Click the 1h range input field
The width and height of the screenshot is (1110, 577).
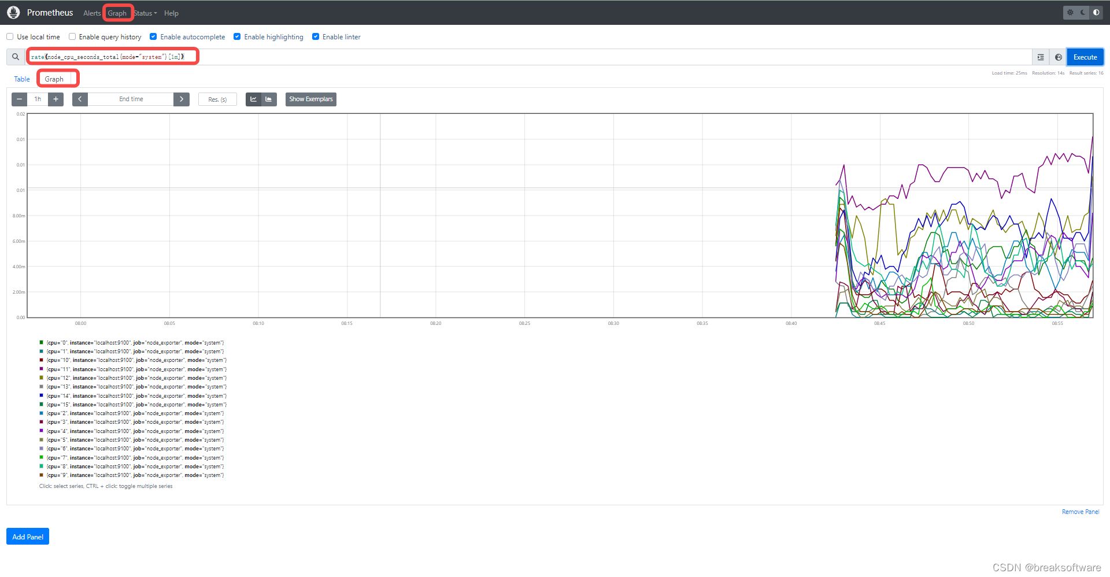pyautogui.click(x=38, y=99)
